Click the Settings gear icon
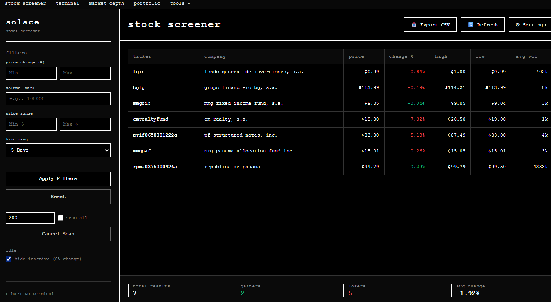 (x=518, y=25)
